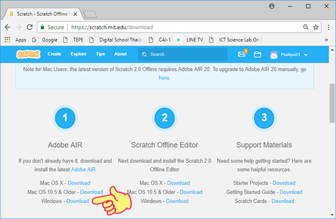Screen dimensions: 336x219
Task: Open the My Stuff folder icon
Action: [x=257, y=55]
